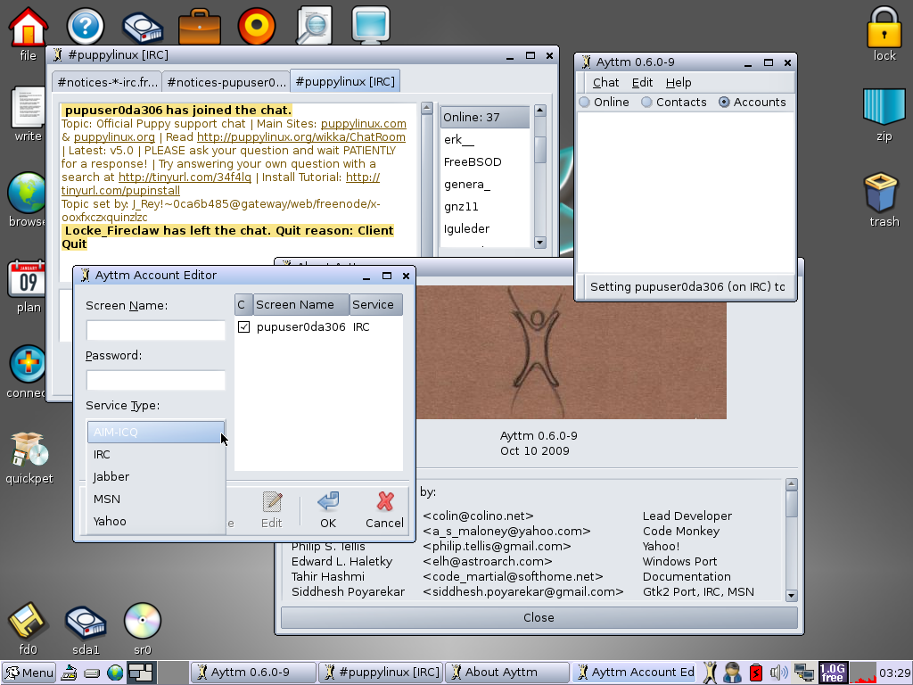This screenshot has height=685, width=913.
Task: Open the Help menu in Ayttm
Action: click(x=679, y=83)
